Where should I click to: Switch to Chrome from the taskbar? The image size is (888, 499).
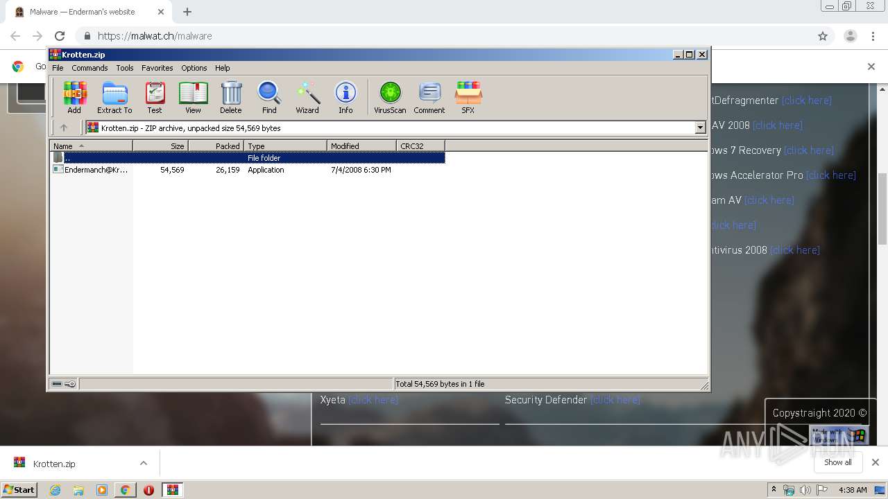[125, 490]
